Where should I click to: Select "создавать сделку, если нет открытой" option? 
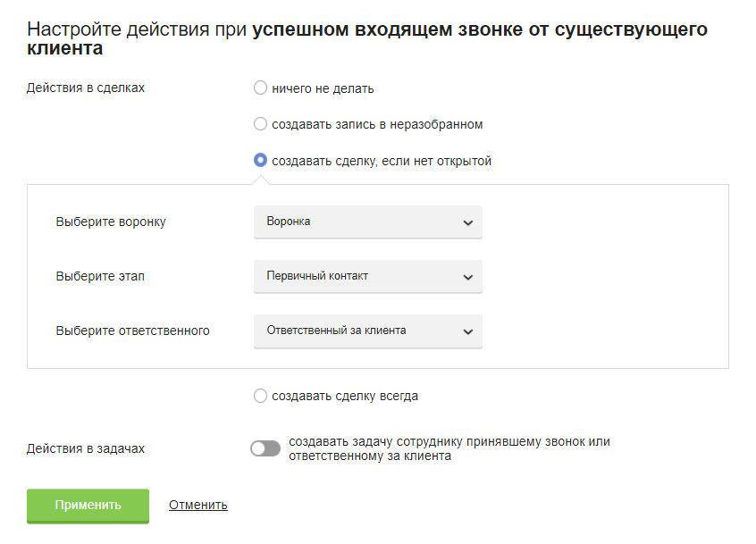(261, 161)
